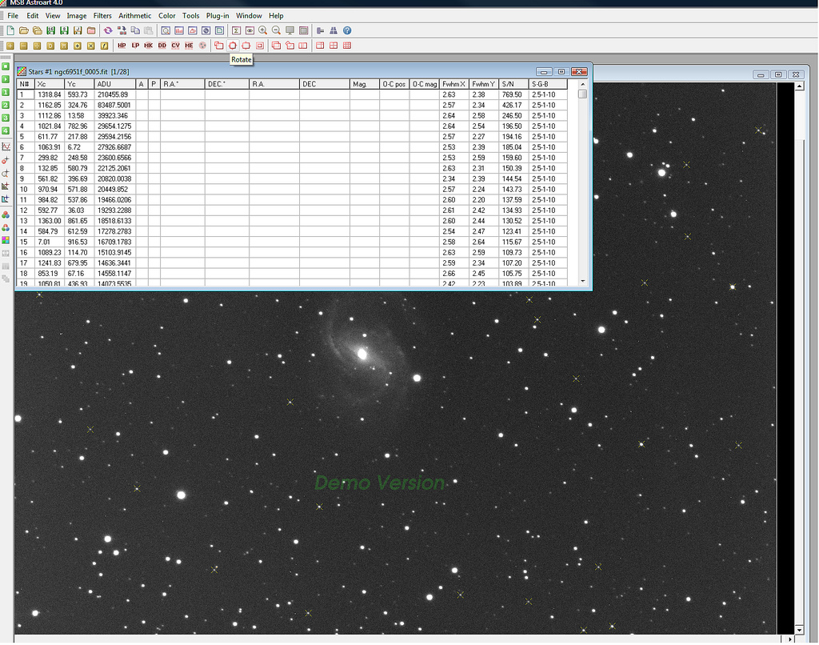Apply the CV filter icon
This screenshot has width=819, height=645.
[x=175, y=46]
